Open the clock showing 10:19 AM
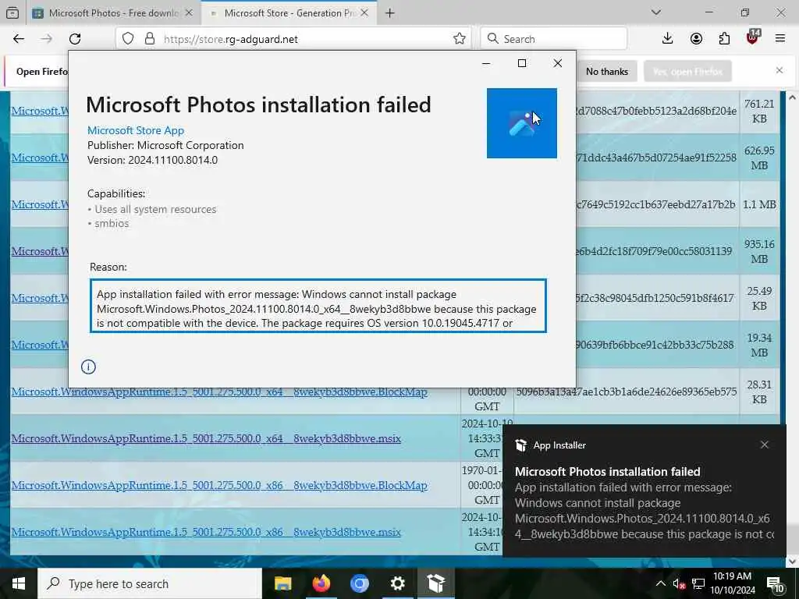This screenshot has width=799, height=599. (x=733, y=583)
